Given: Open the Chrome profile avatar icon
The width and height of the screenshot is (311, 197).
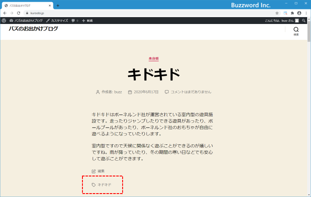Looking at the screenshot, I should point(299,13).
